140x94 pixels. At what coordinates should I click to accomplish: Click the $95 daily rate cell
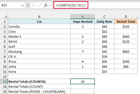(x=104, y=51)
